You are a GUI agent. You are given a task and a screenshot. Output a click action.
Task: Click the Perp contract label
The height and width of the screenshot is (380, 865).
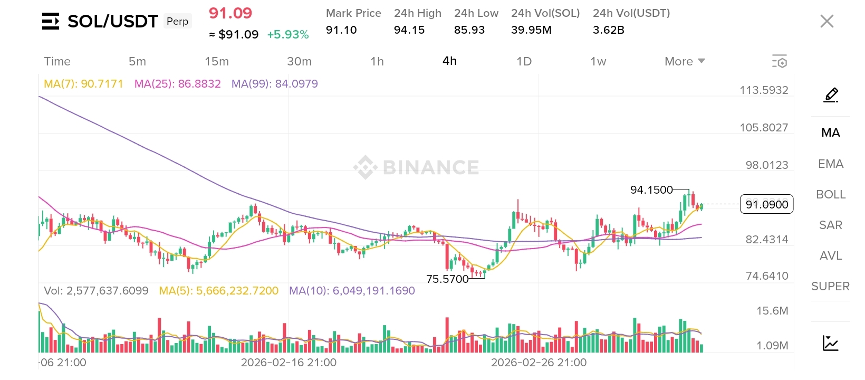[x=177, y=21]
